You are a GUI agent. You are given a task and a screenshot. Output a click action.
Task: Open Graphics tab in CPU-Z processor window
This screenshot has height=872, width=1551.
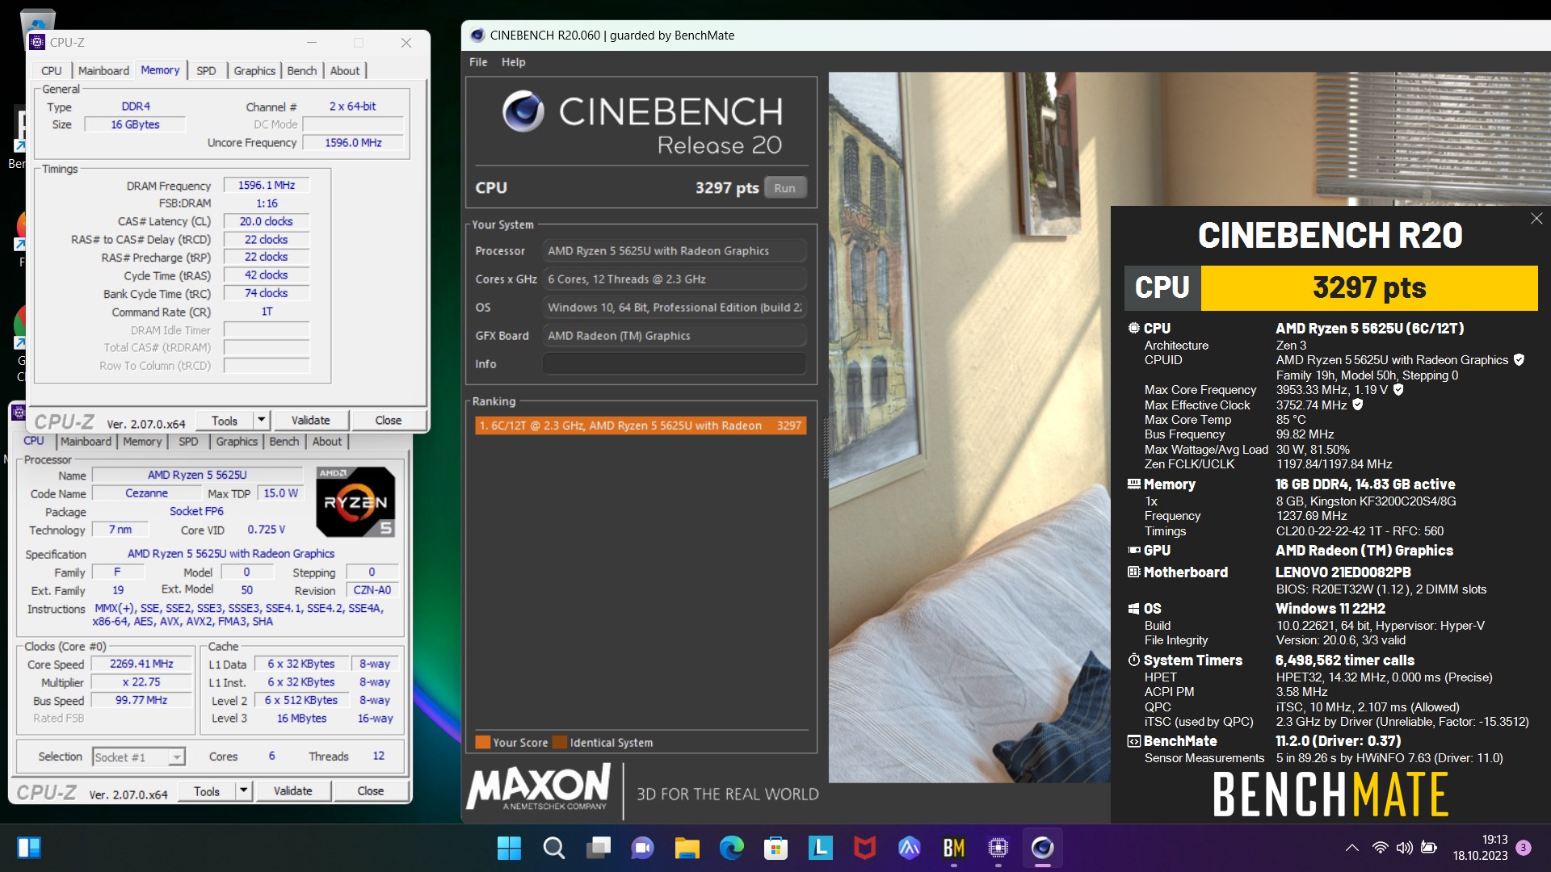pyautogui.click(x=237, y=442)
